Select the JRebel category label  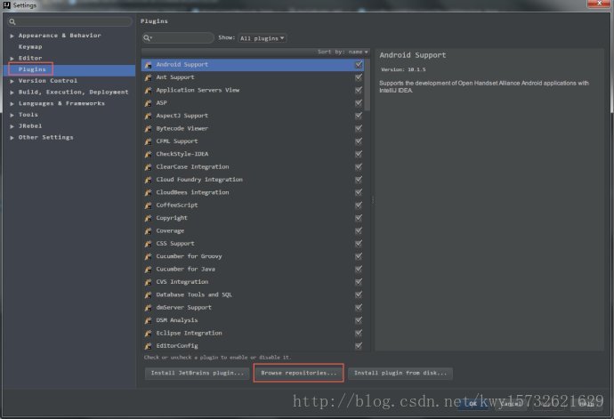(30, 126)
